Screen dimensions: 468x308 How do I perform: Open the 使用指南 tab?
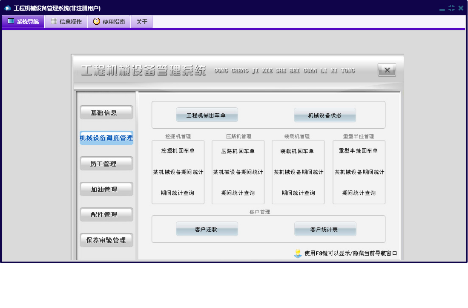[x=109, y=22]
